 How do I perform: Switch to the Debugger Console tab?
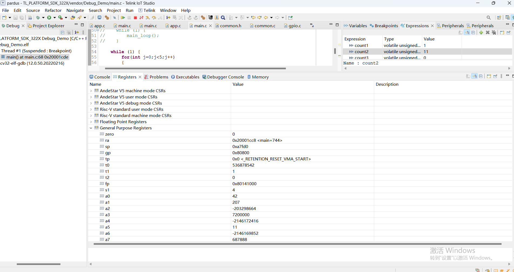(223, 77)
